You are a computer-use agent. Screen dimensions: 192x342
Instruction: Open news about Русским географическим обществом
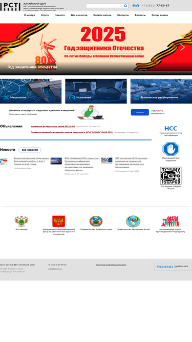pyautogui.click(x=82, y=164)
